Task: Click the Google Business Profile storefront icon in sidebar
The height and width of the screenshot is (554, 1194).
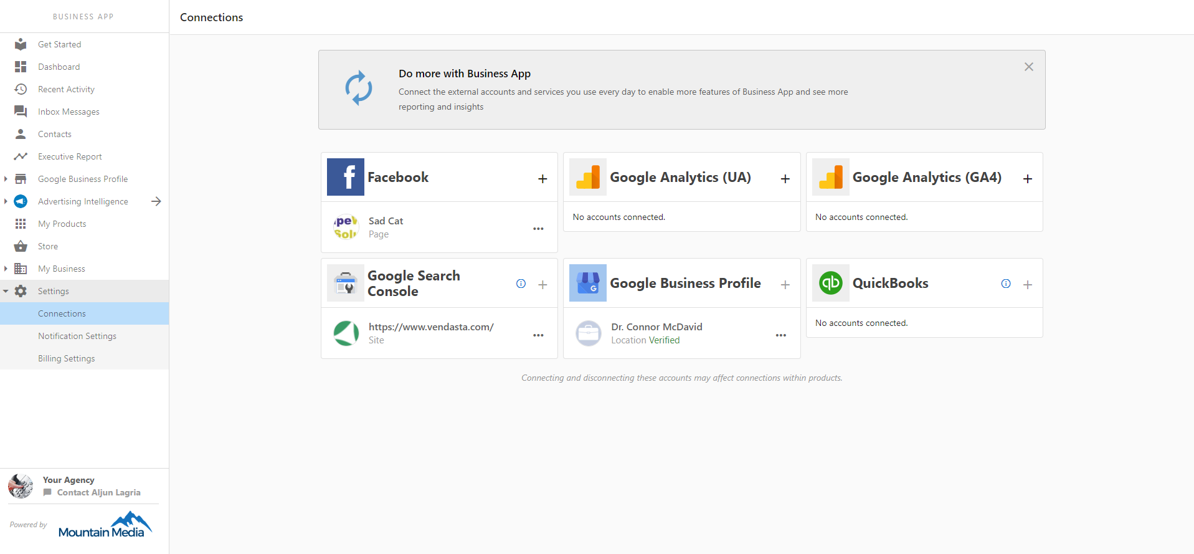Action: click(21, 179)
